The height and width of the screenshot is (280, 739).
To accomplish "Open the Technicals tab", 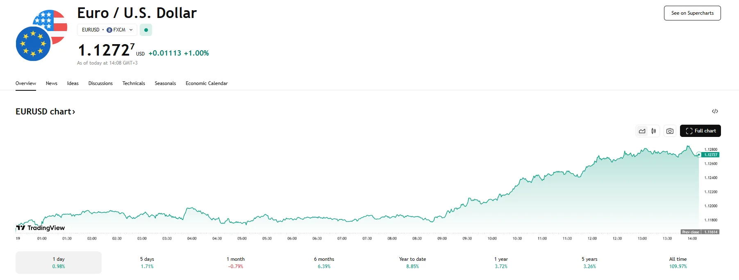I will tap(134, 83).
